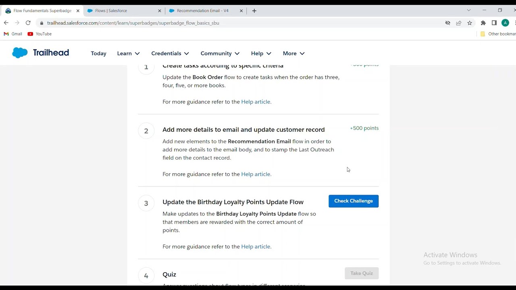
Task: Click the eye-slash icon in address bar
Action: pos(447,23)
